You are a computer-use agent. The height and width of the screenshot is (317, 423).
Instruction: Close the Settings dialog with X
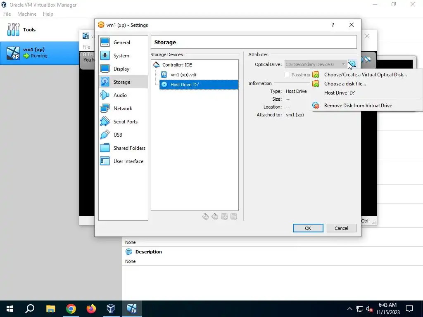pos(352,25)
